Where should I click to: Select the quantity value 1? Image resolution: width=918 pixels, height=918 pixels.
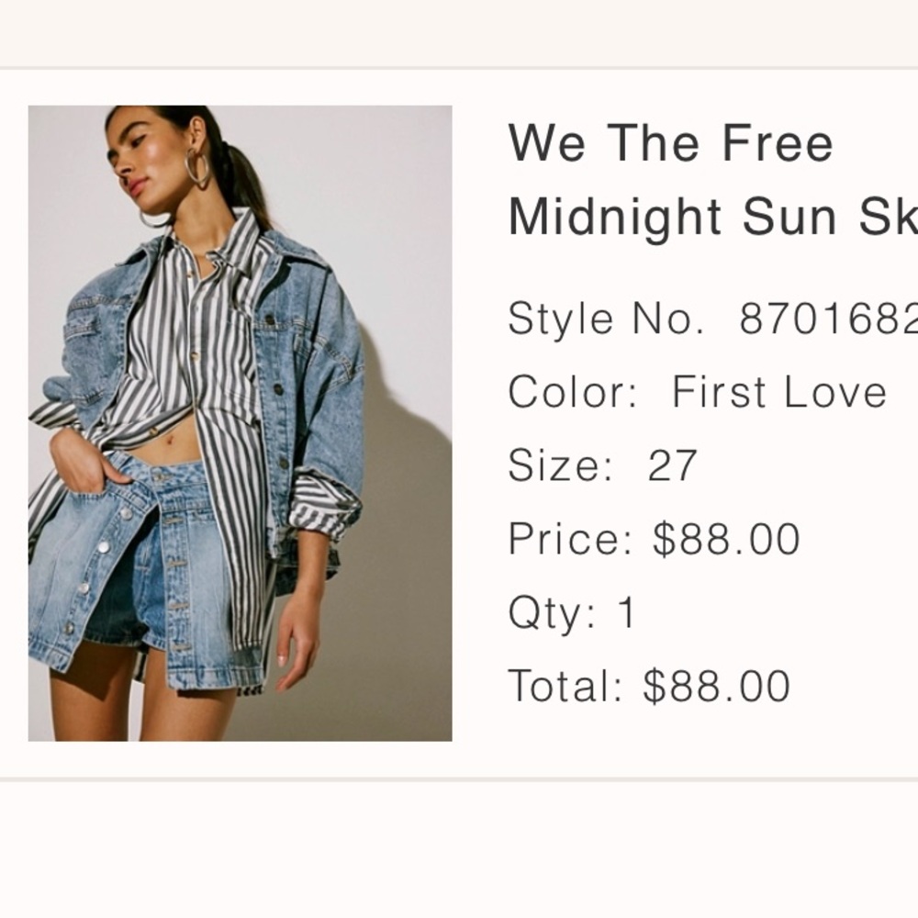[627, 613]
